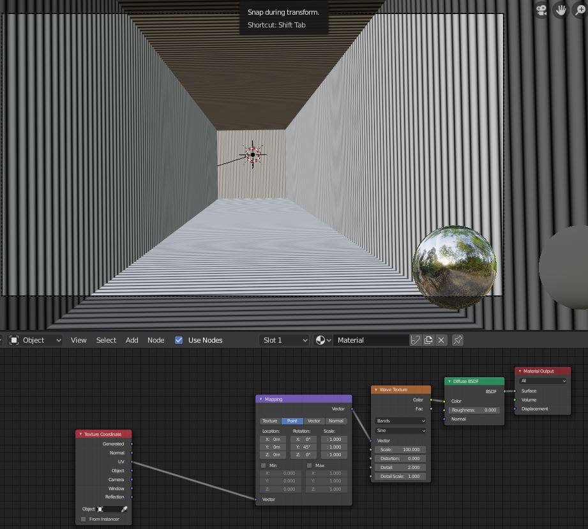Screen dimensions: 588x529
Task: Open the Add menu
Action: (x=132, y=339)
